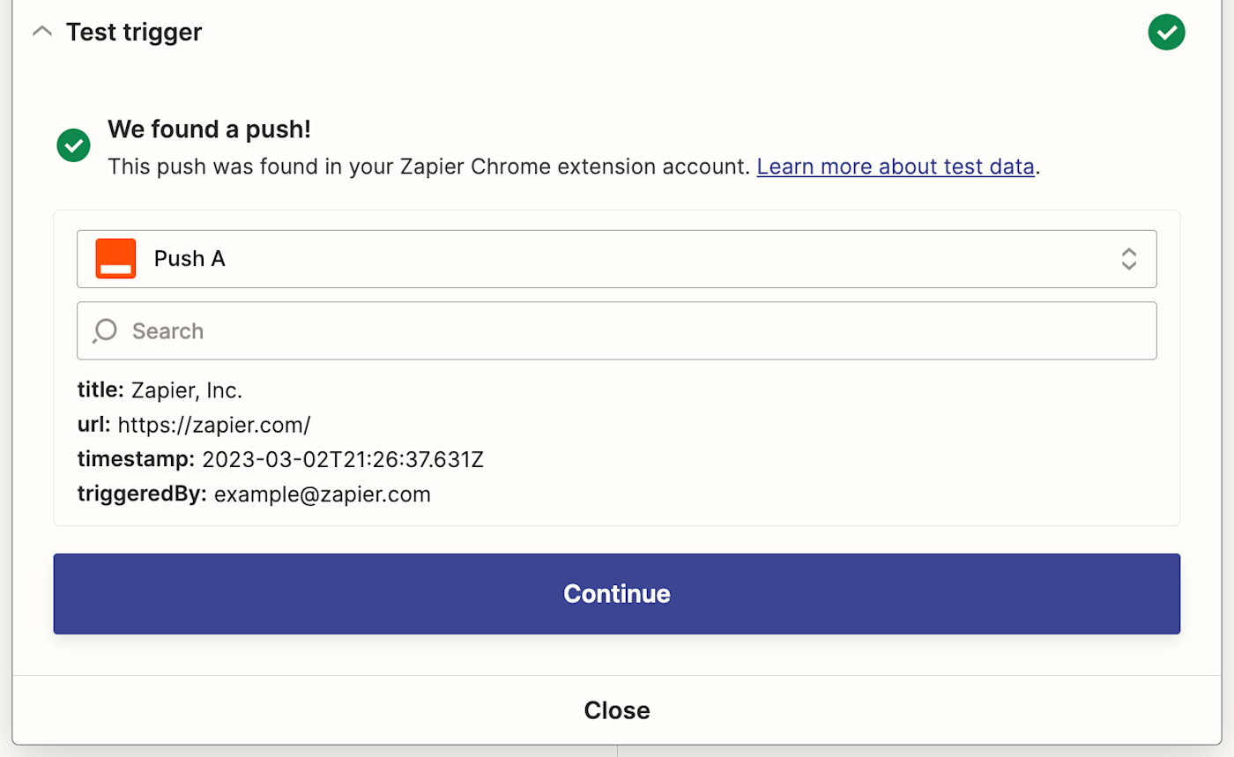Click the "We found a push!" heading

pyautogui.click(x=209, y=130)
